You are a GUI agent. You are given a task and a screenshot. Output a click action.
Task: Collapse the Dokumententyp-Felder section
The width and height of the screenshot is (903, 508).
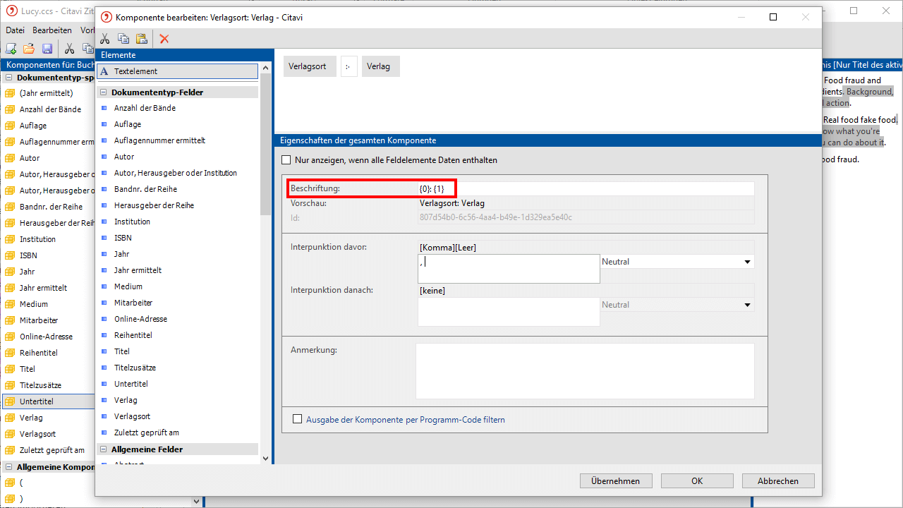click(x=104, y=92)
